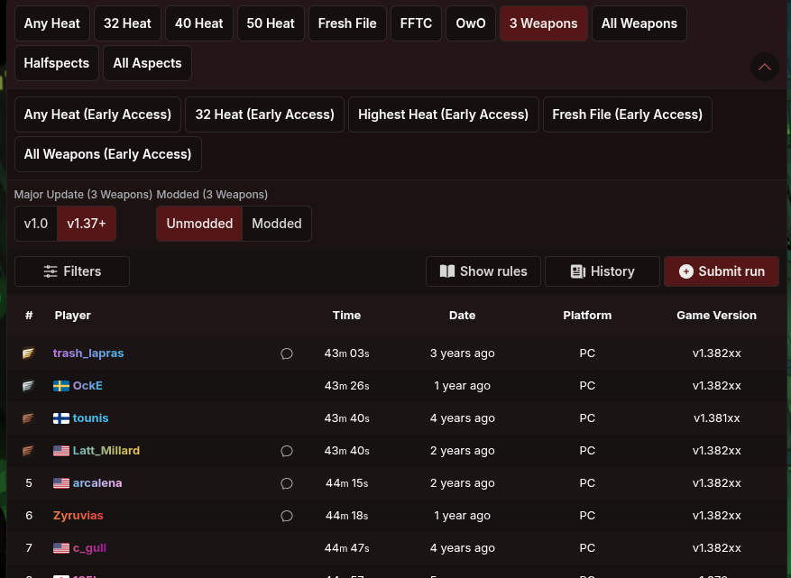The image size is (791, 578).
Task: Click the Date column header
Action: [x=462, y=316]
